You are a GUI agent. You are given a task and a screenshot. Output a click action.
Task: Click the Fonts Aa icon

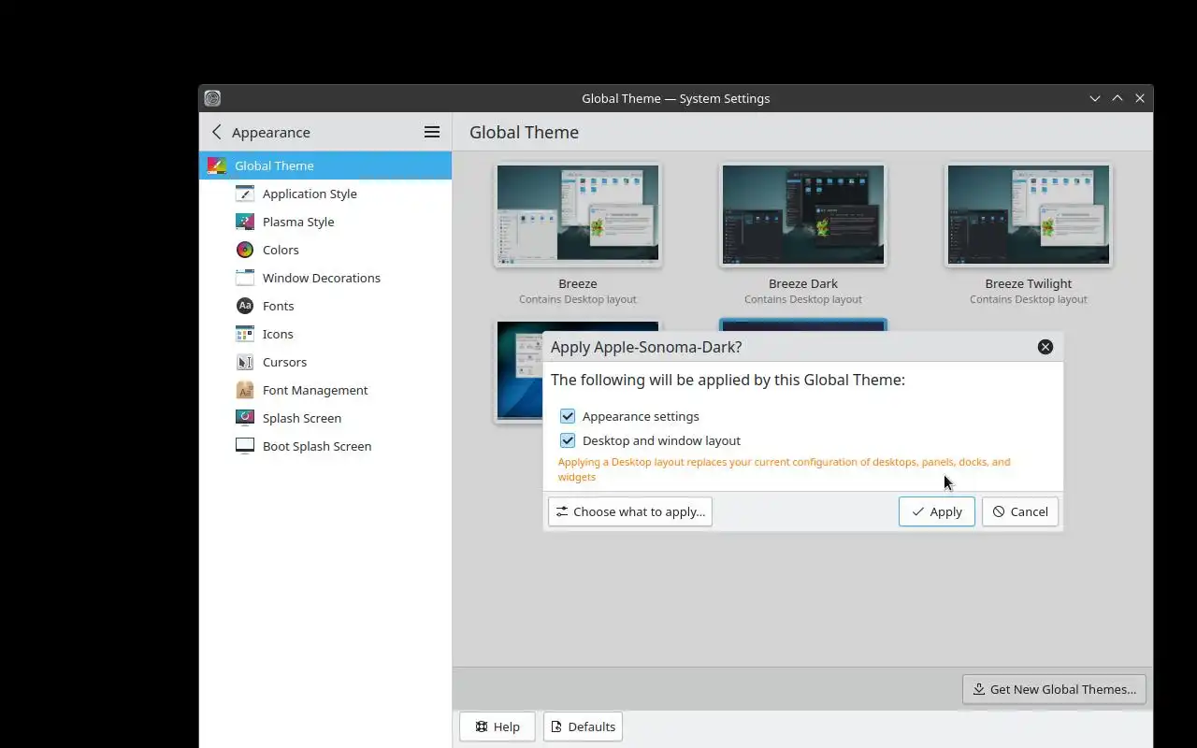pos(245,306)
